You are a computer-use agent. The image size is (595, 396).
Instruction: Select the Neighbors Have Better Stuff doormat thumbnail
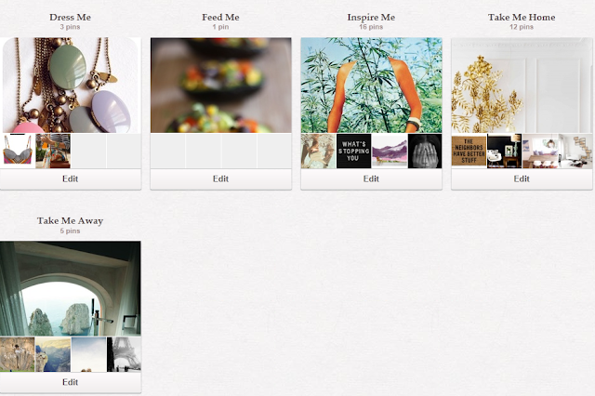point(469,151)
